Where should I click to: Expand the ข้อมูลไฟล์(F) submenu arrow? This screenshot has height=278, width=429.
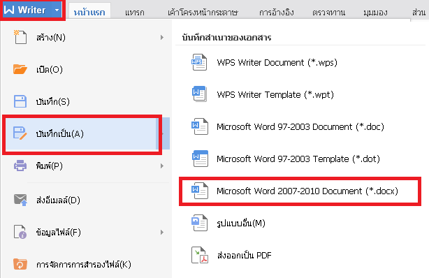[x=162, y=233]
